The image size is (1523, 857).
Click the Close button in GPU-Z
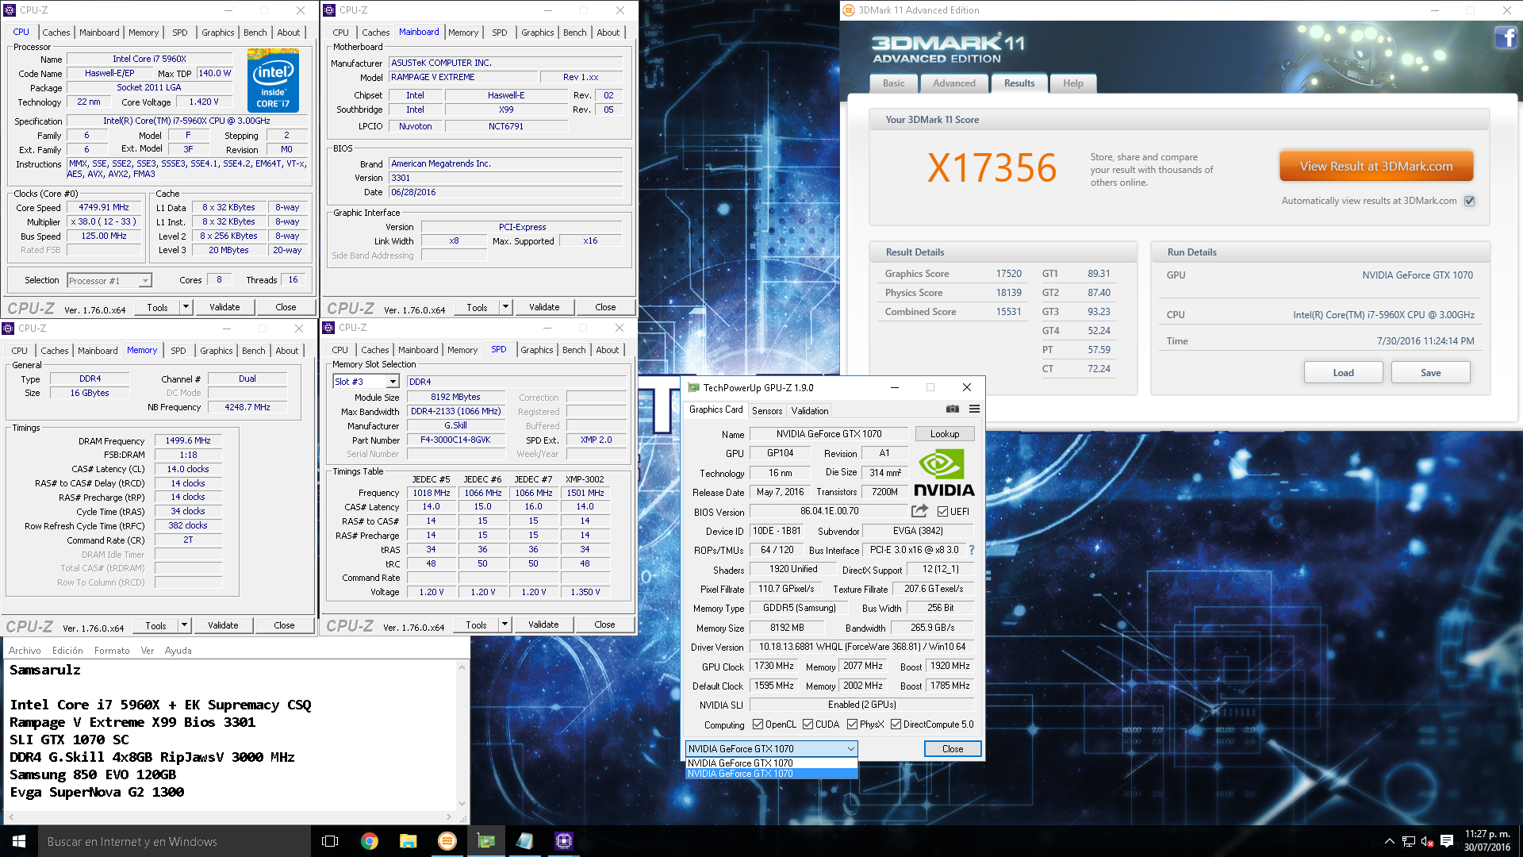pyautogui.click(x=953, y=749)
